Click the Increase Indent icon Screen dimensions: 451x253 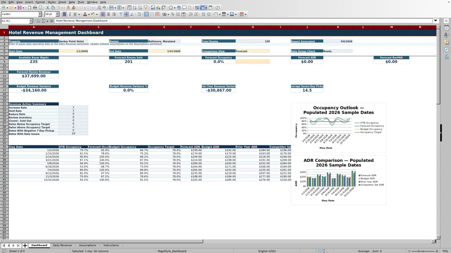coord(203,14)
